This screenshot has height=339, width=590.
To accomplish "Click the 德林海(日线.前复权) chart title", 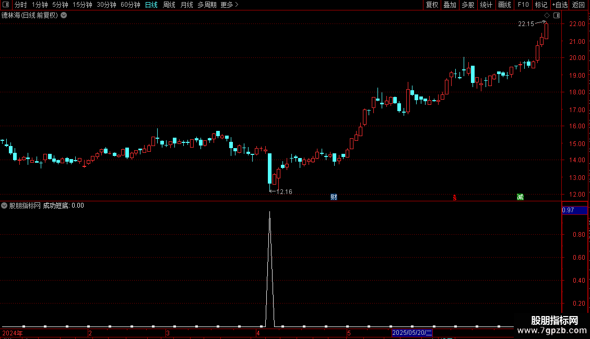I will coord(30,16).
